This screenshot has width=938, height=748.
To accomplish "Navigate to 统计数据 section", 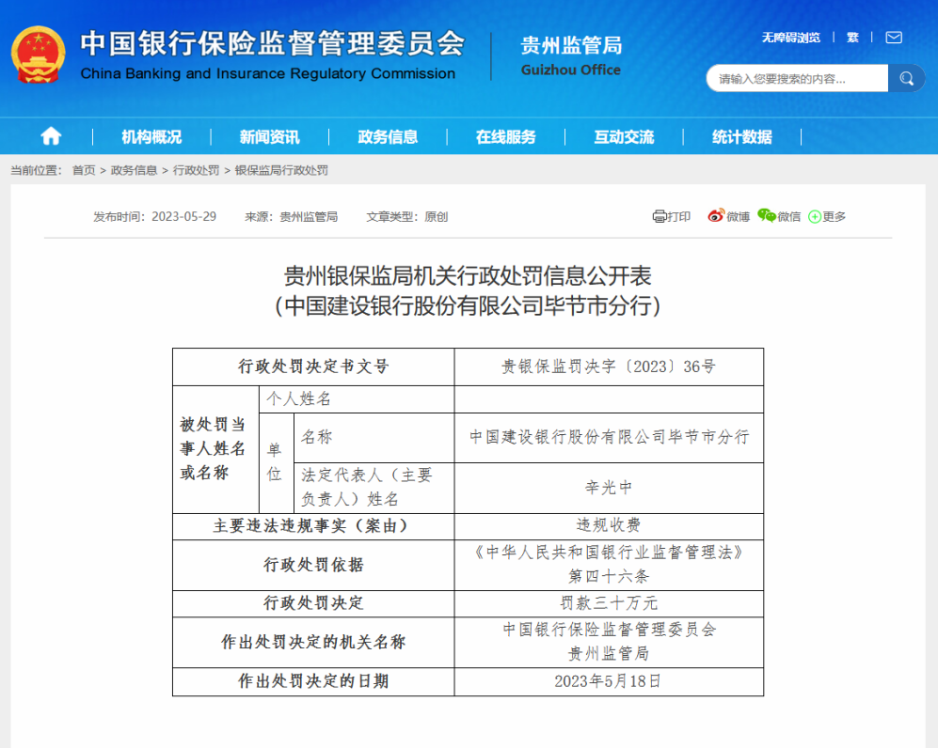I will [741, 136].
